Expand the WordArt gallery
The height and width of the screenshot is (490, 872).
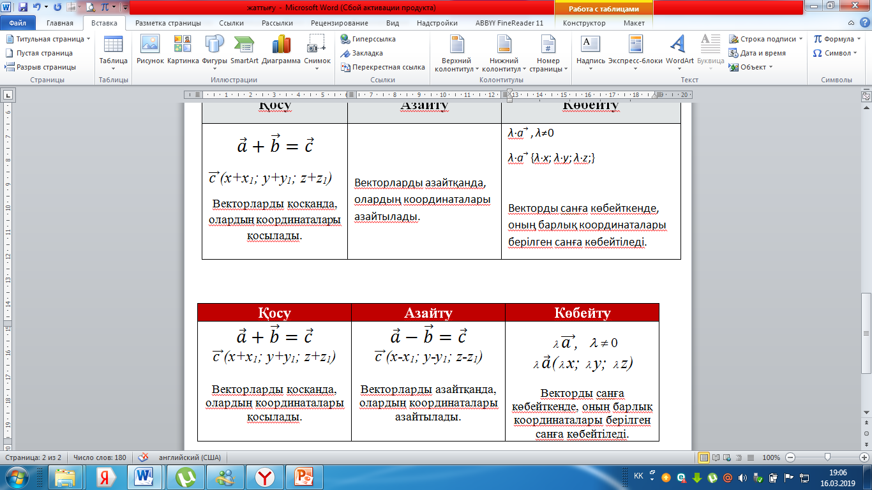(679, 52)
